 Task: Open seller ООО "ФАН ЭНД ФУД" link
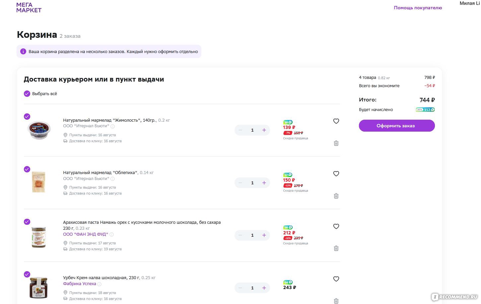86,234
